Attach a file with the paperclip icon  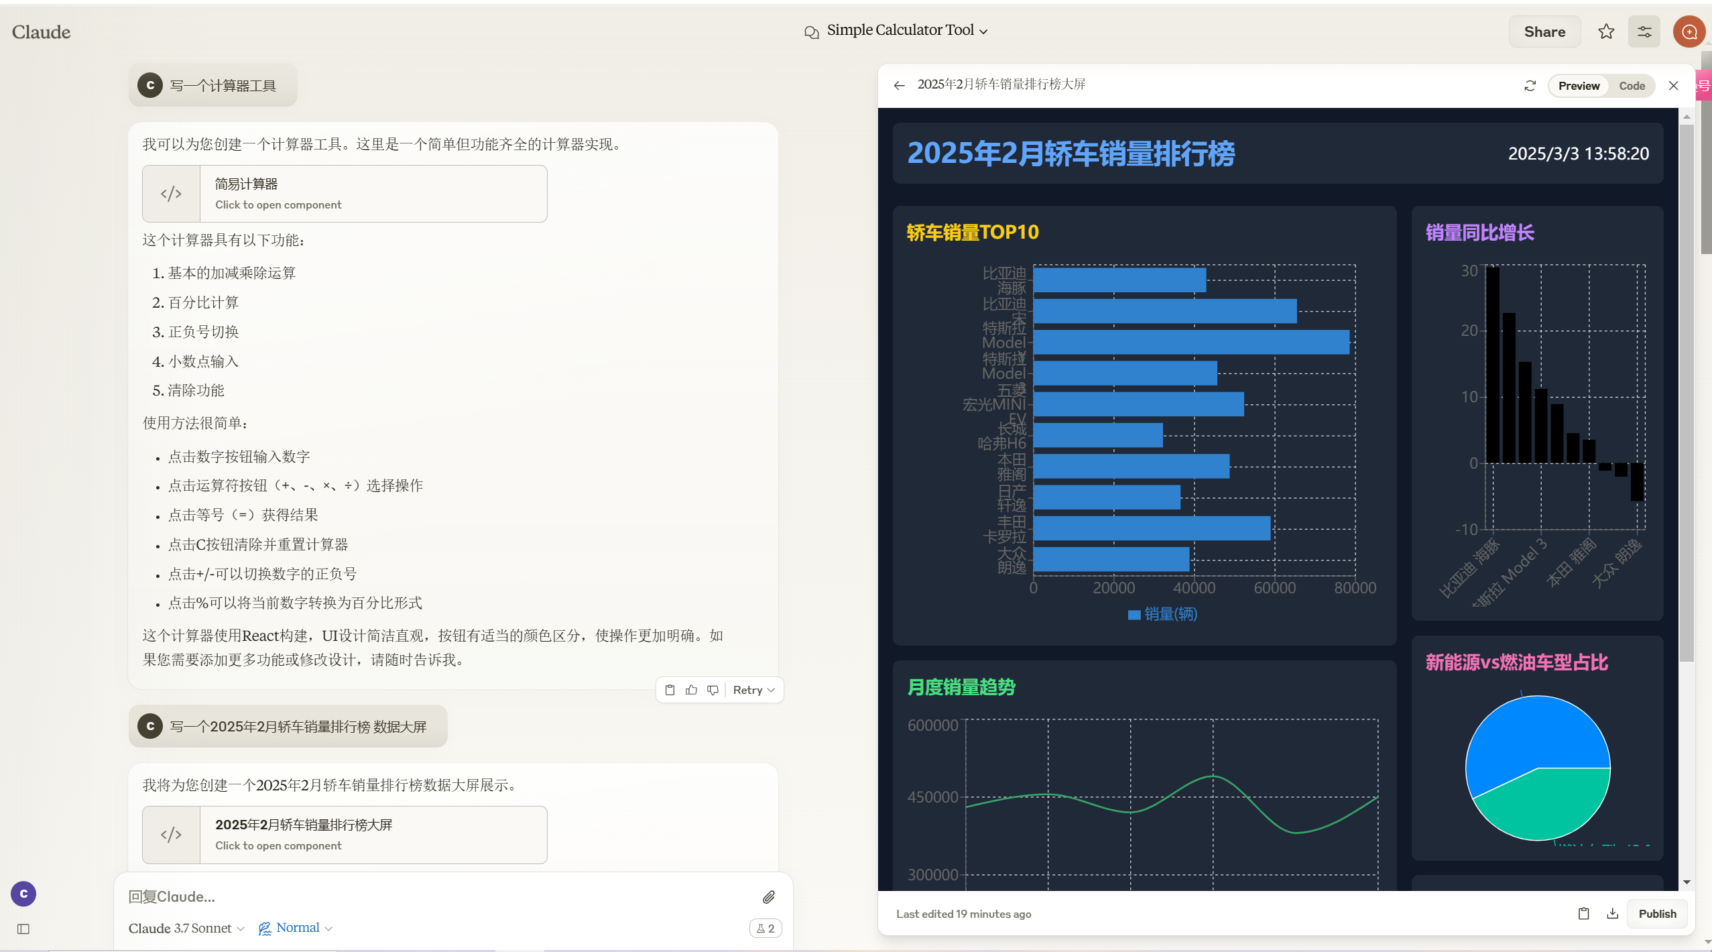(x=769, y=897)
